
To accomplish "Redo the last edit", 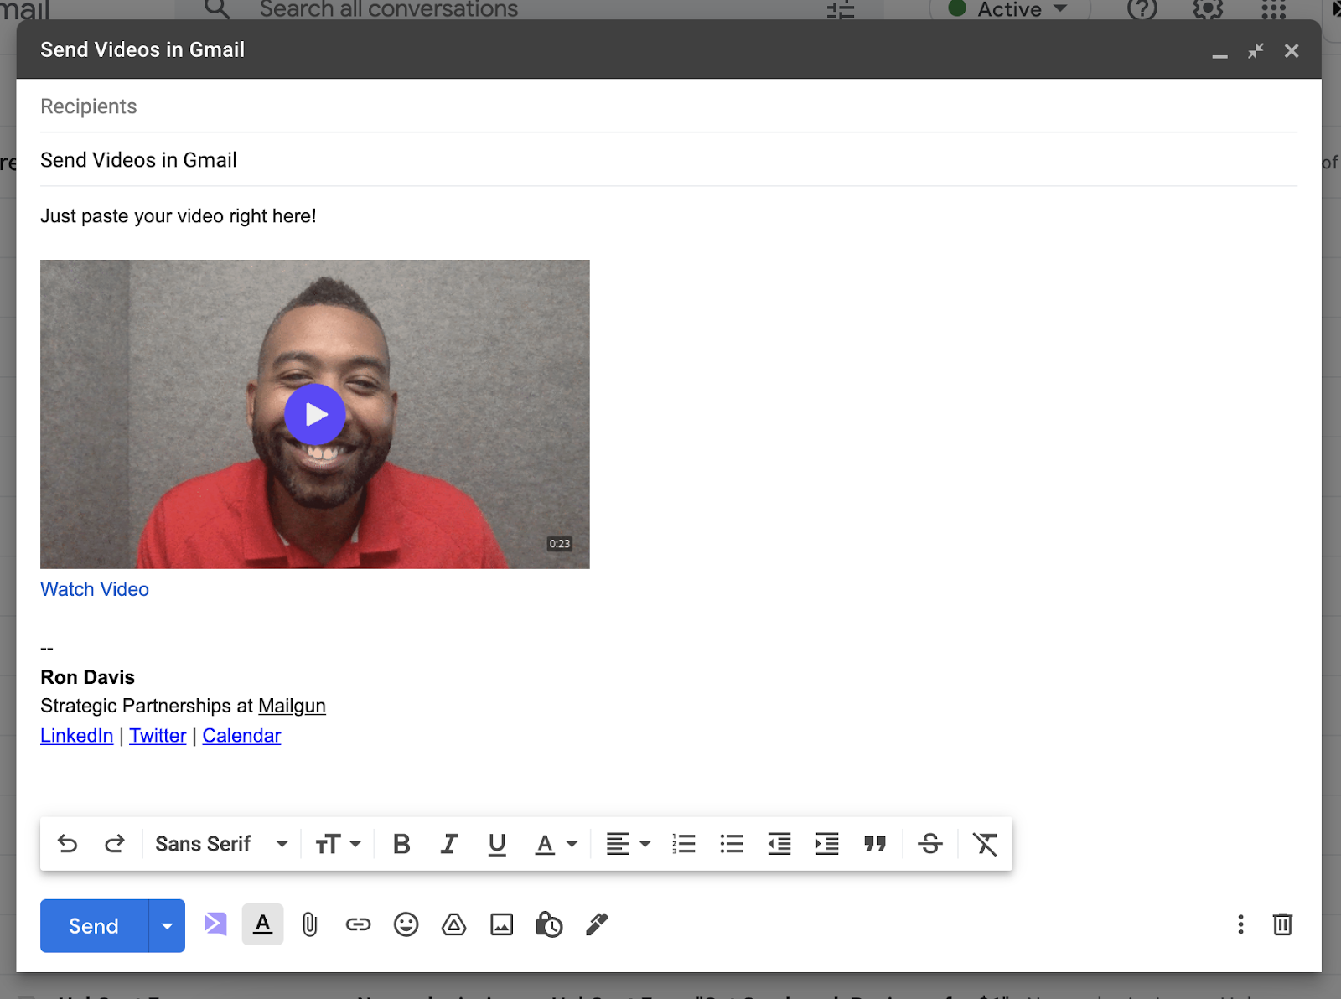I will (115, 844).
